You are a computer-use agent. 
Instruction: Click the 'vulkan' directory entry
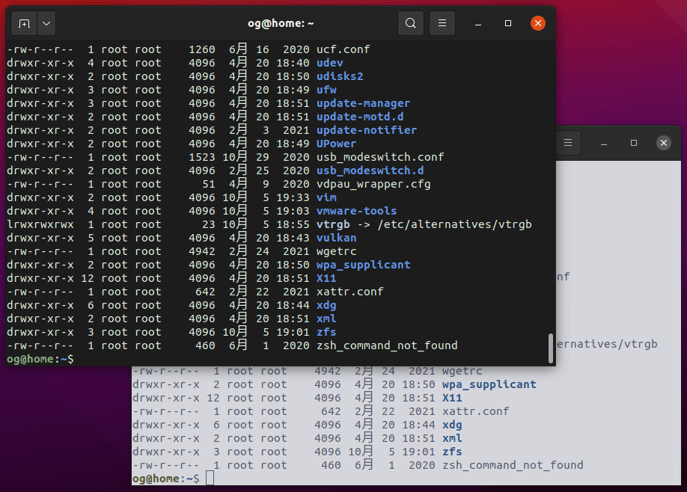click(336, 238)
